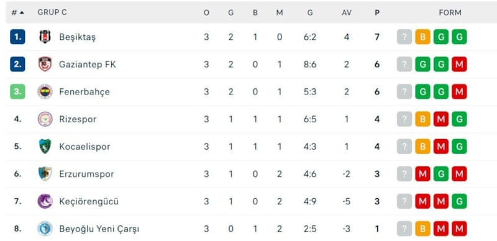Viewport: 497px width, 241px height.
Task: Sort standings by AV goal difference column
Action: pos(347,12)
